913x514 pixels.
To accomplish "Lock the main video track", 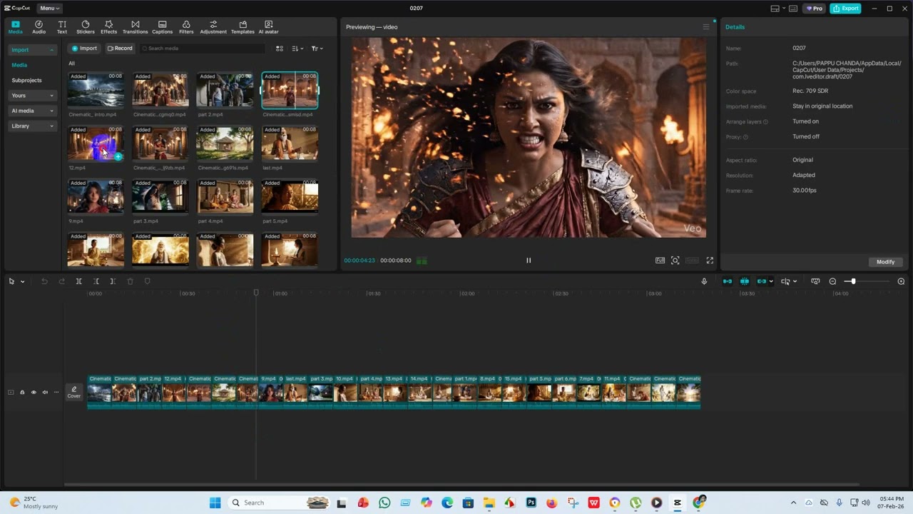I will coord(22,393).
